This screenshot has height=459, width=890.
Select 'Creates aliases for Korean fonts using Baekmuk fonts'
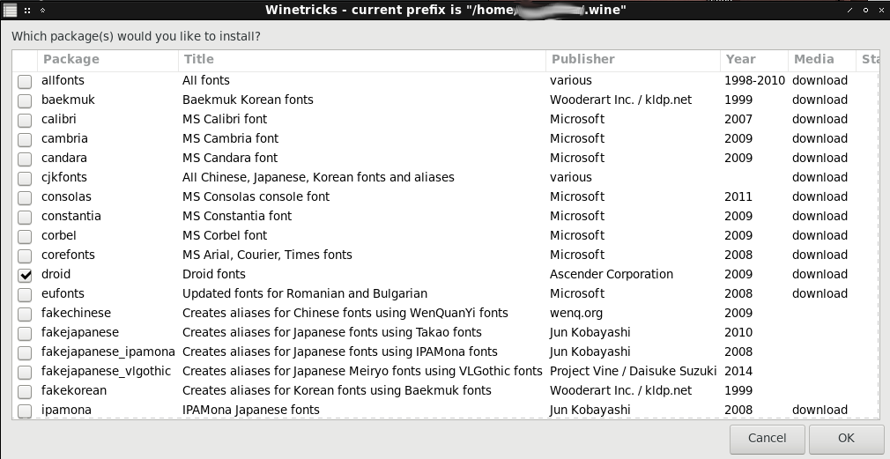click(337, 390)
